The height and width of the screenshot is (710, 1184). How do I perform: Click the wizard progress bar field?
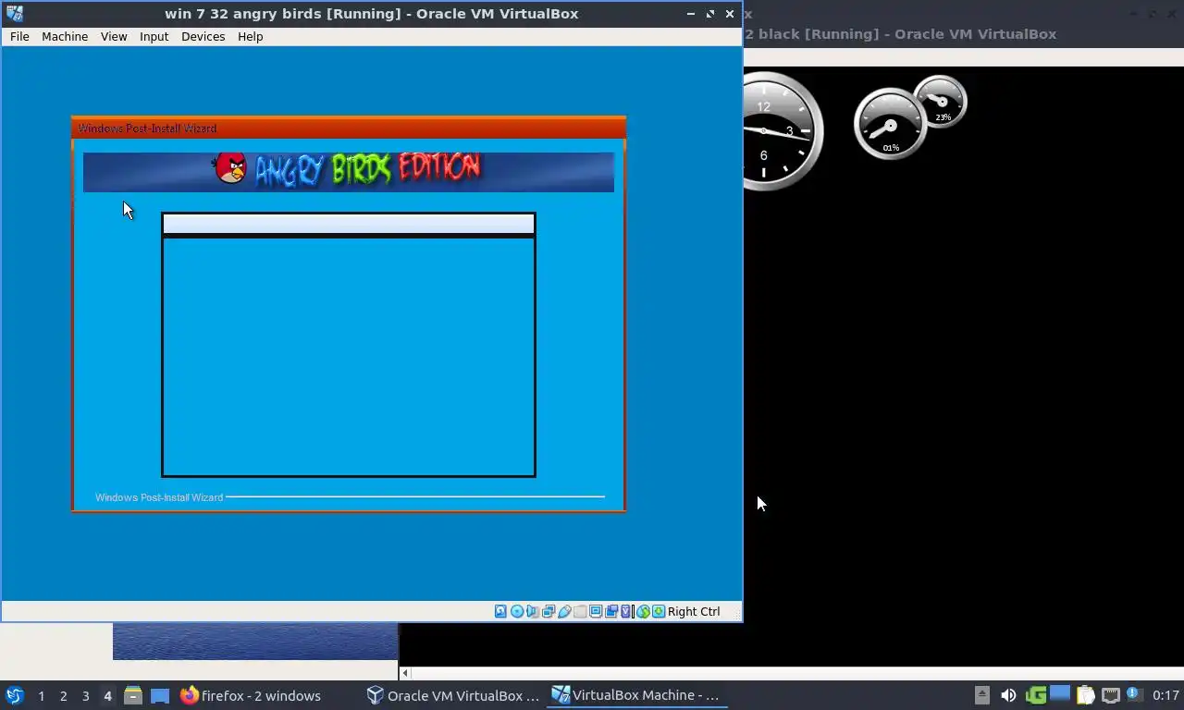[349, 224]
